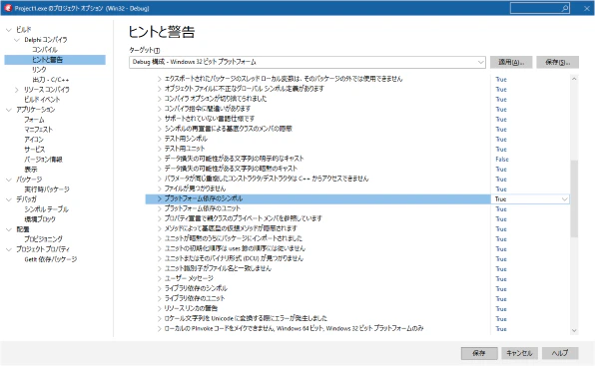Screen dimensions: 595x366
Task: Select row mentioning uses 節の順序
Action: 235,248
